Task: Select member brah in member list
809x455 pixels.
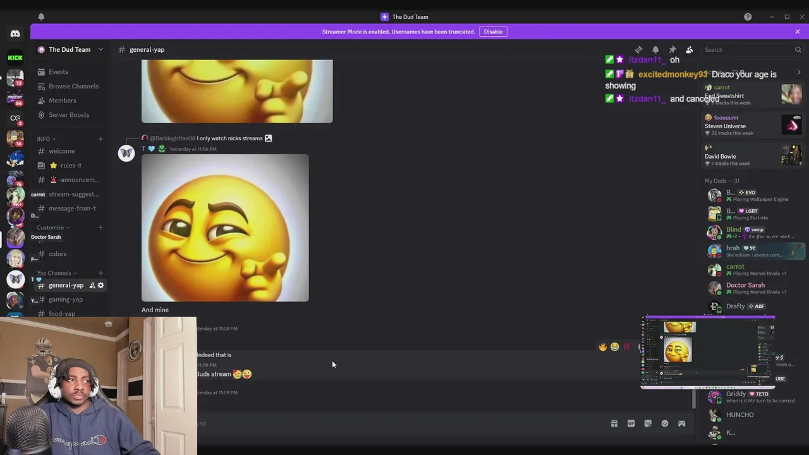Action: pyautogui.click(x=753, y=251)
